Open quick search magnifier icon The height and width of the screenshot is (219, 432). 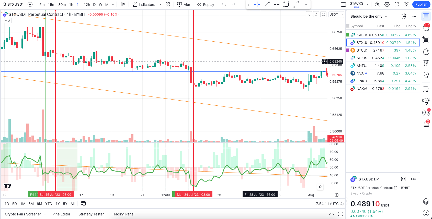click(377, 4)
